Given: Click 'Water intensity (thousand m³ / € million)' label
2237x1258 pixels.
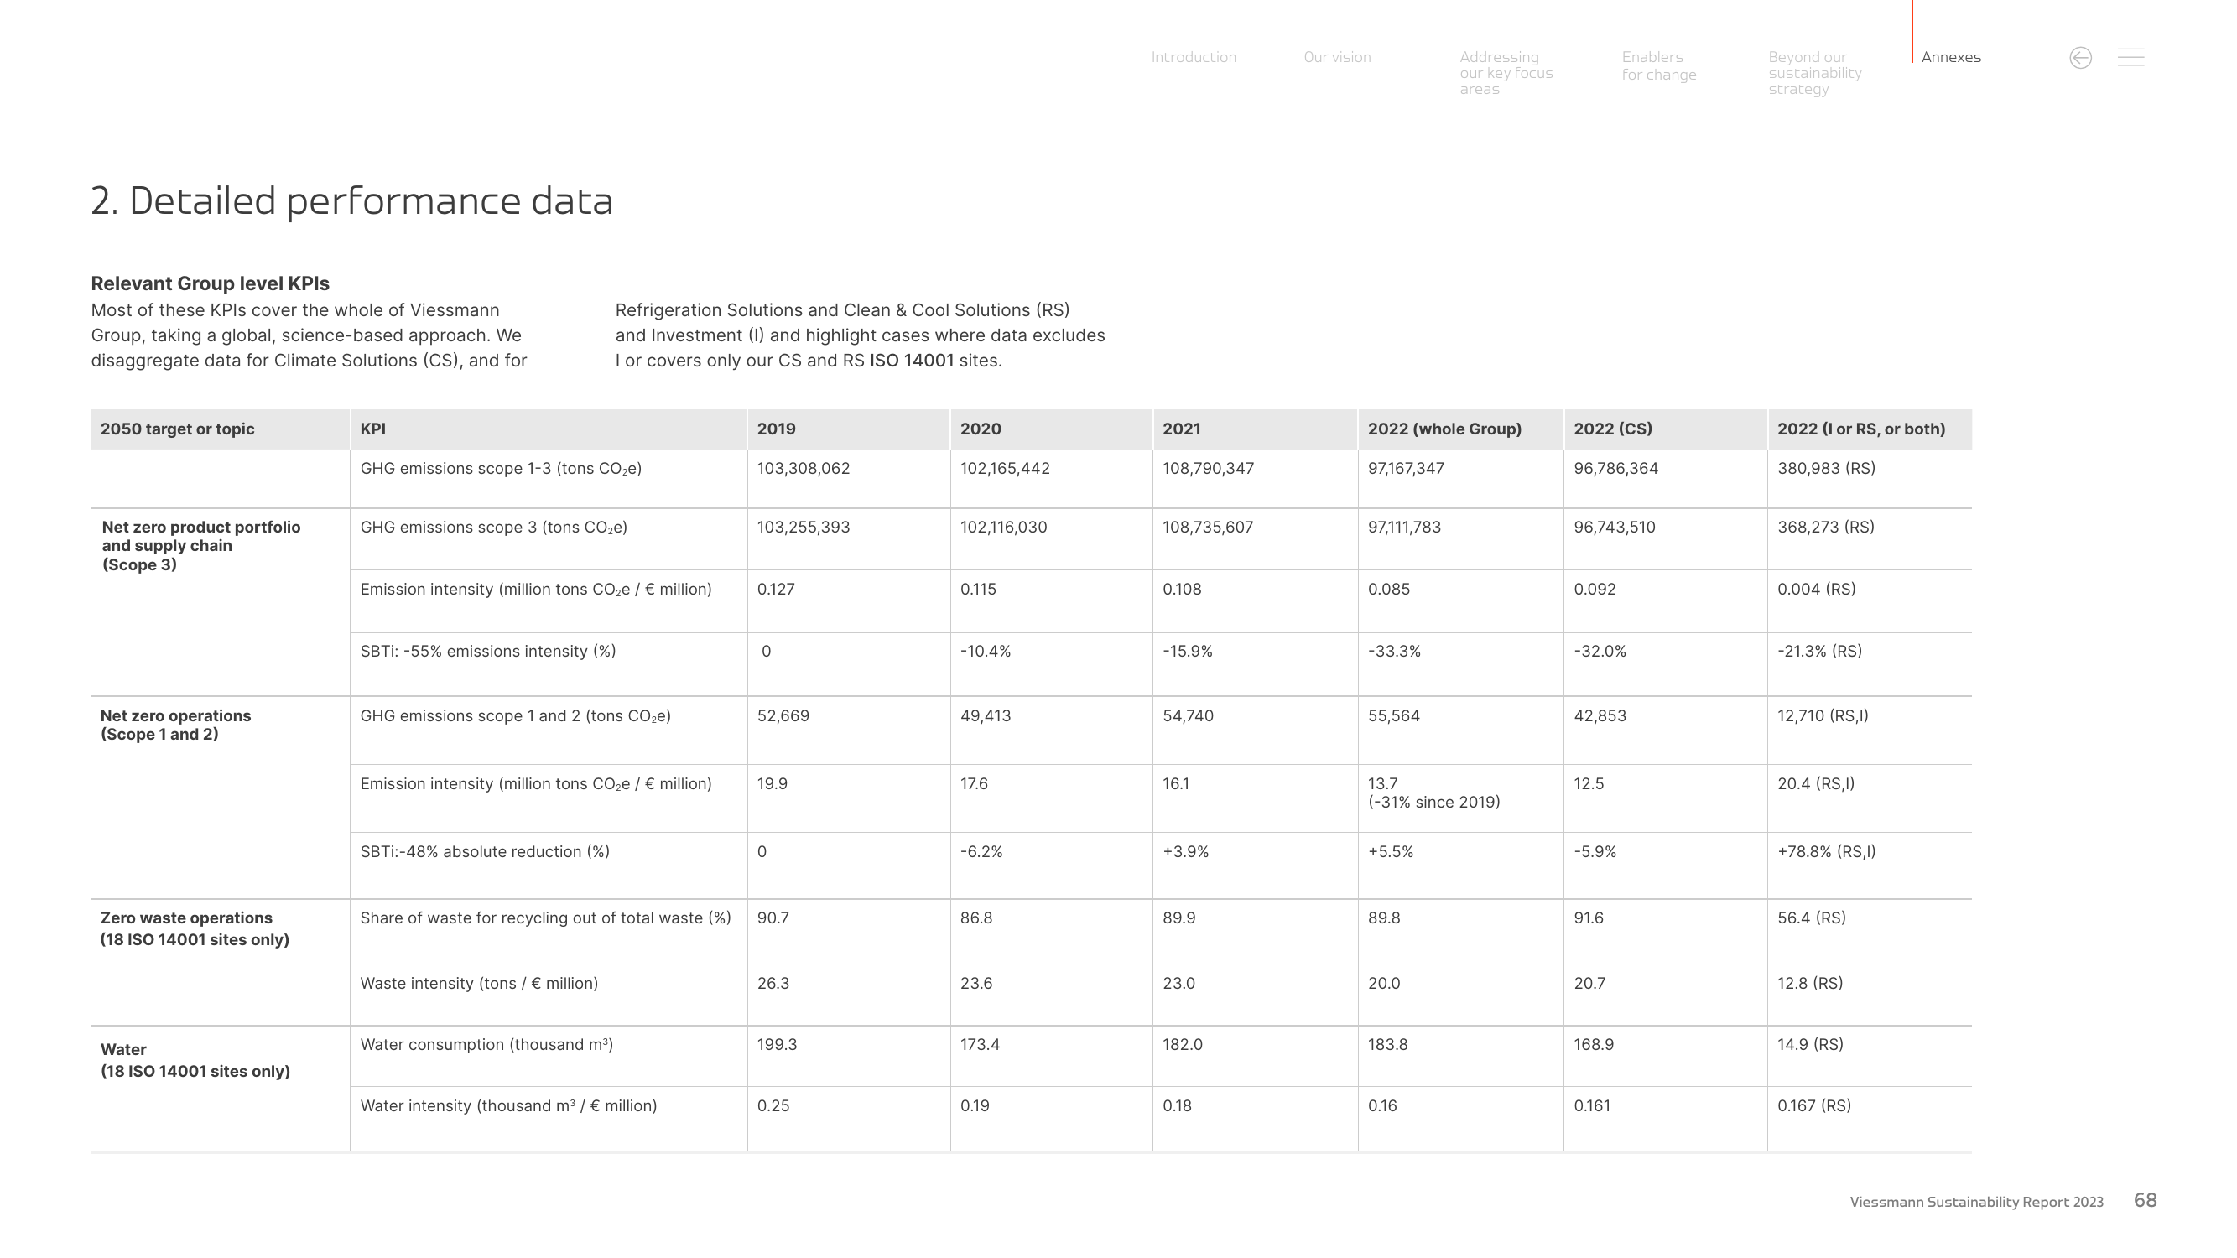Looking at the screenshot, I should (508, 1106).
